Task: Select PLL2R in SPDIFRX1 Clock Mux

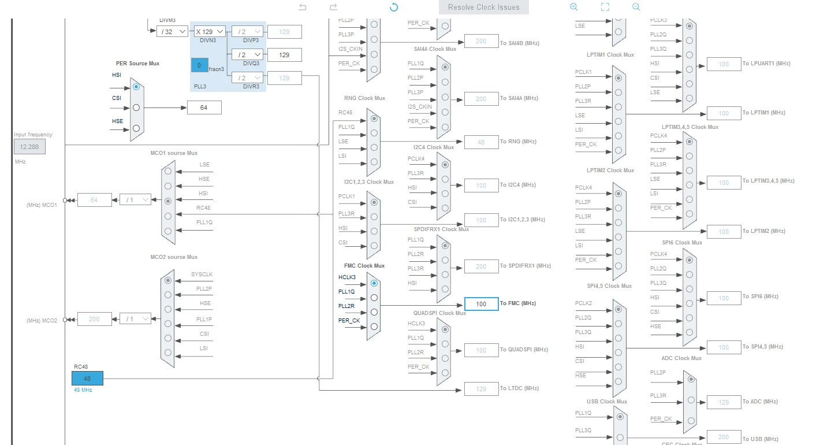Action: pos(445,260)
